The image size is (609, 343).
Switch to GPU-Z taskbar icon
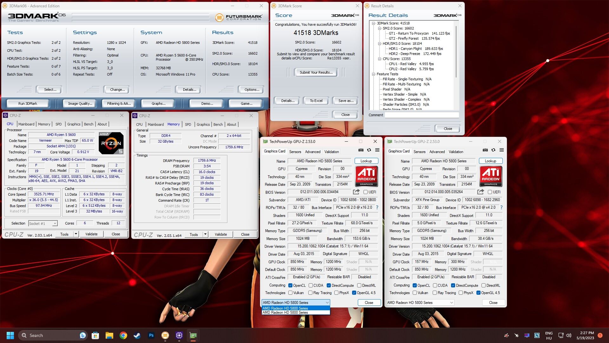[x=193, y=335]
